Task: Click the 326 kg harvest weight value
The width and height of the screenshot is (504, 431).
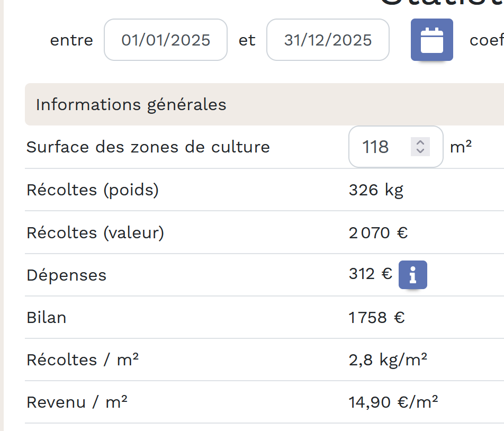Action: click(376, 190)
